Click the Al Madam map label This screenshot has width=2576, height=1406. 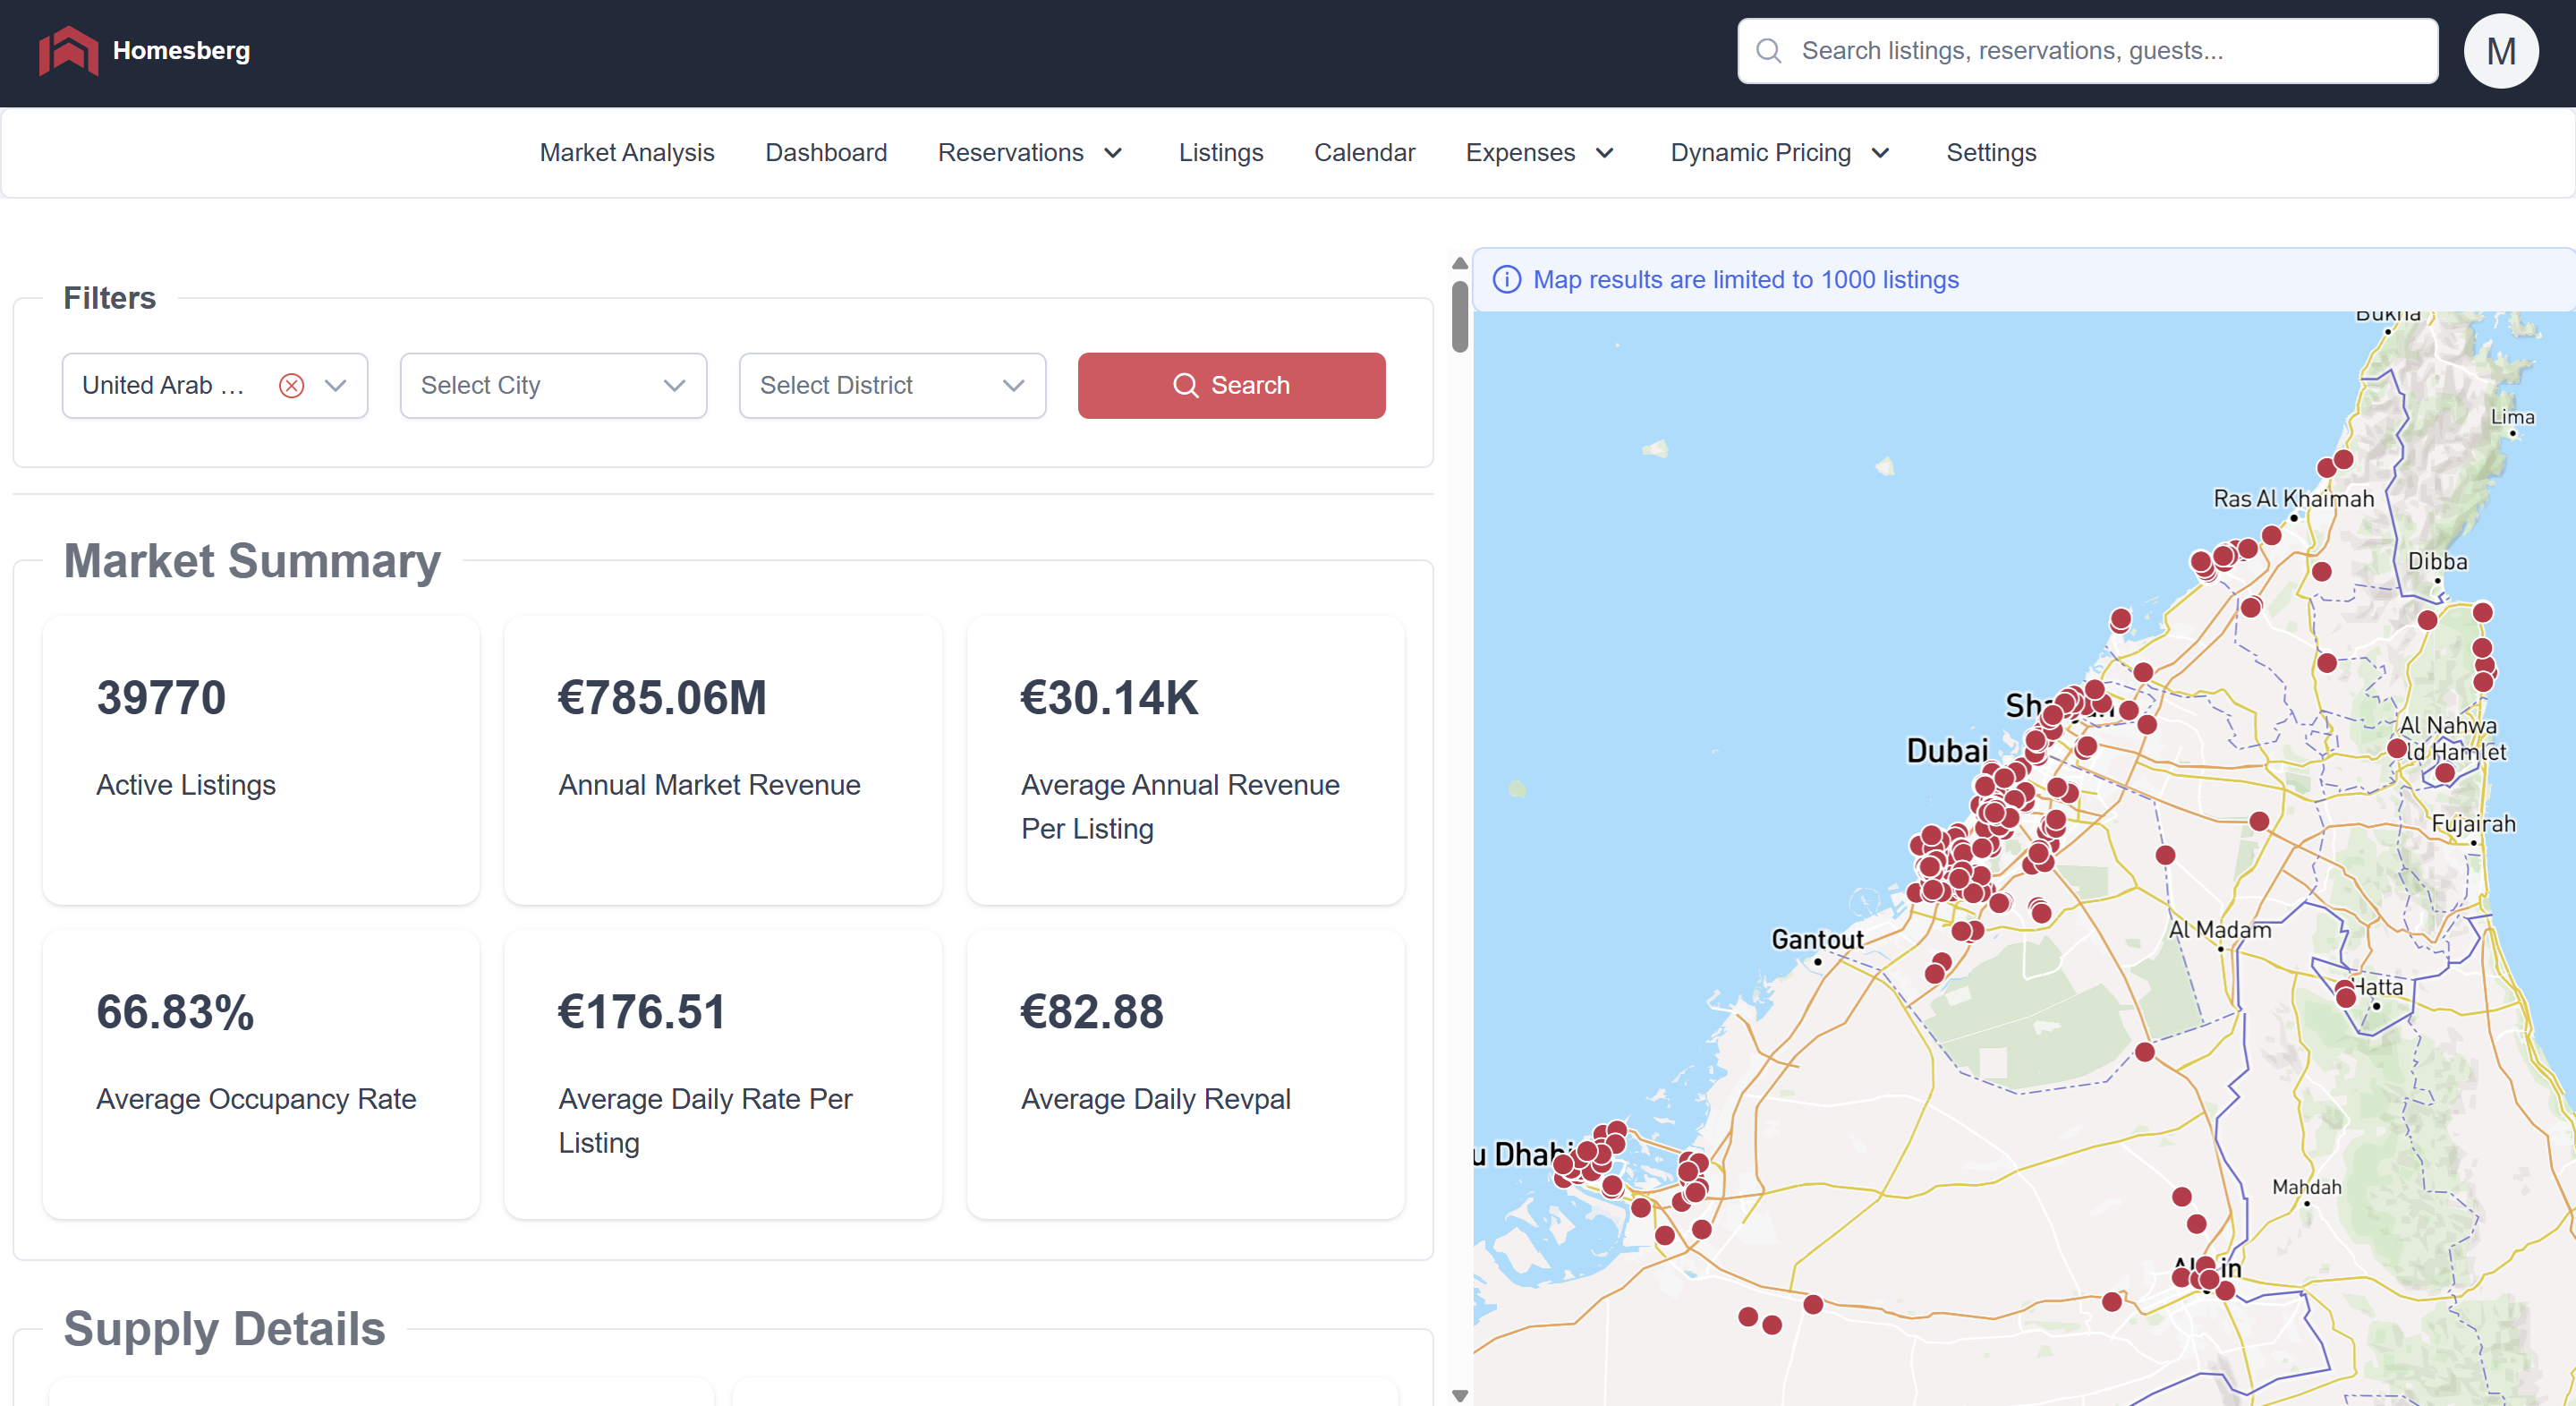(2220, 930)
